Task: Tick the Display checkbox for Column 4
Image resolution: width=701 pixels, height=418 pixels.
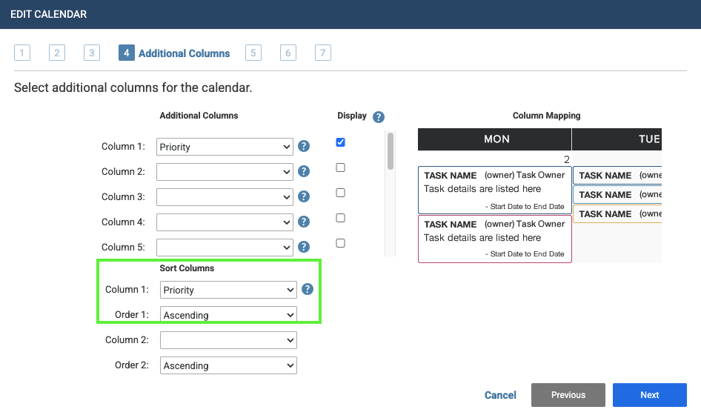Action: 341,218
